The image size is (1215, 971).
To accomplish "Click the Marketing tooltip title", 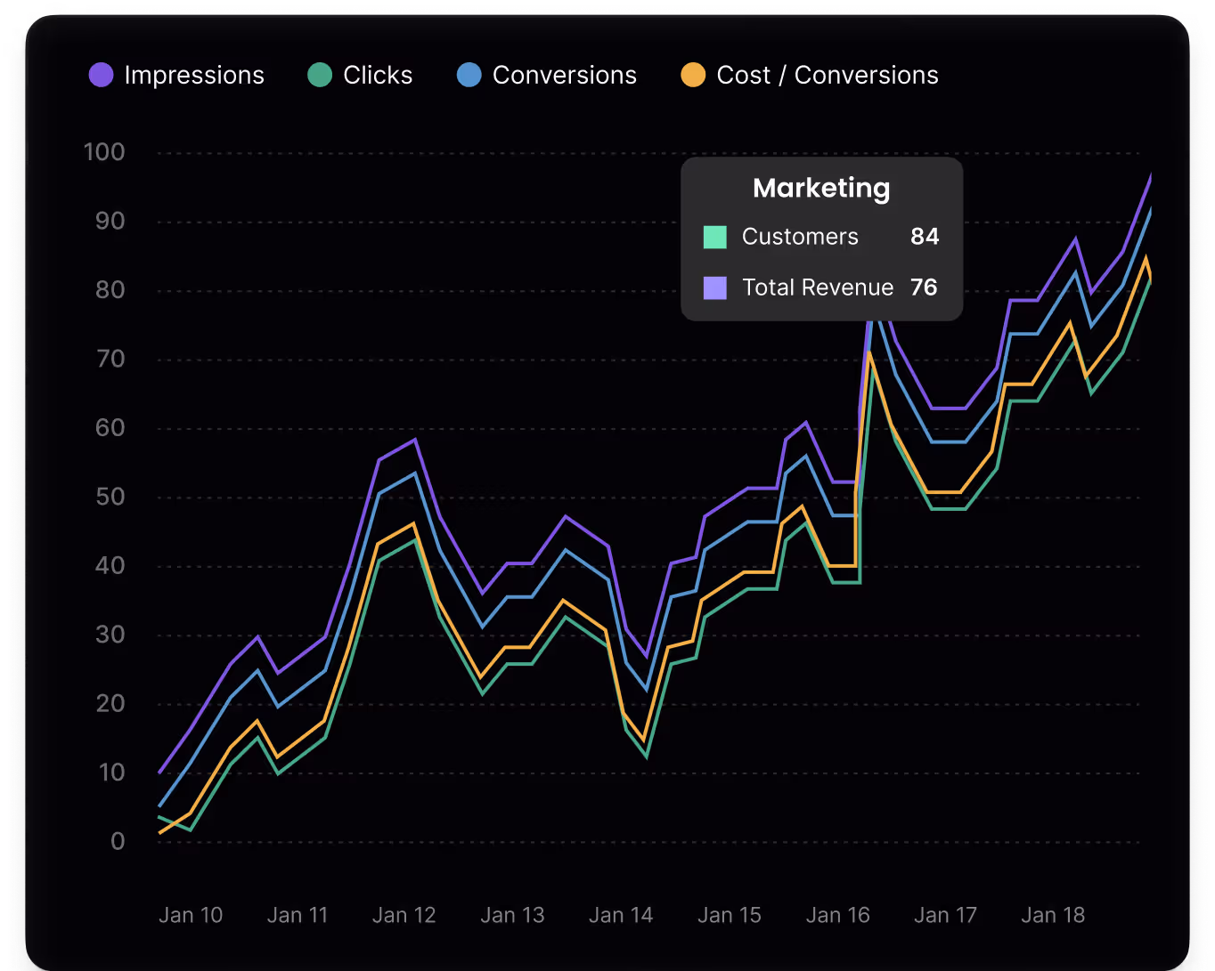I will tap(821, 188).
